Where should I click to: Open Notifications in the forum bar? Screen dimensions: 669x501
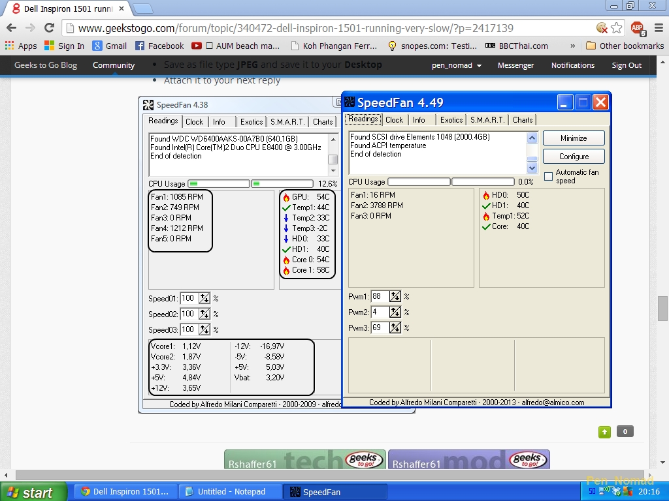pos(572,65)
